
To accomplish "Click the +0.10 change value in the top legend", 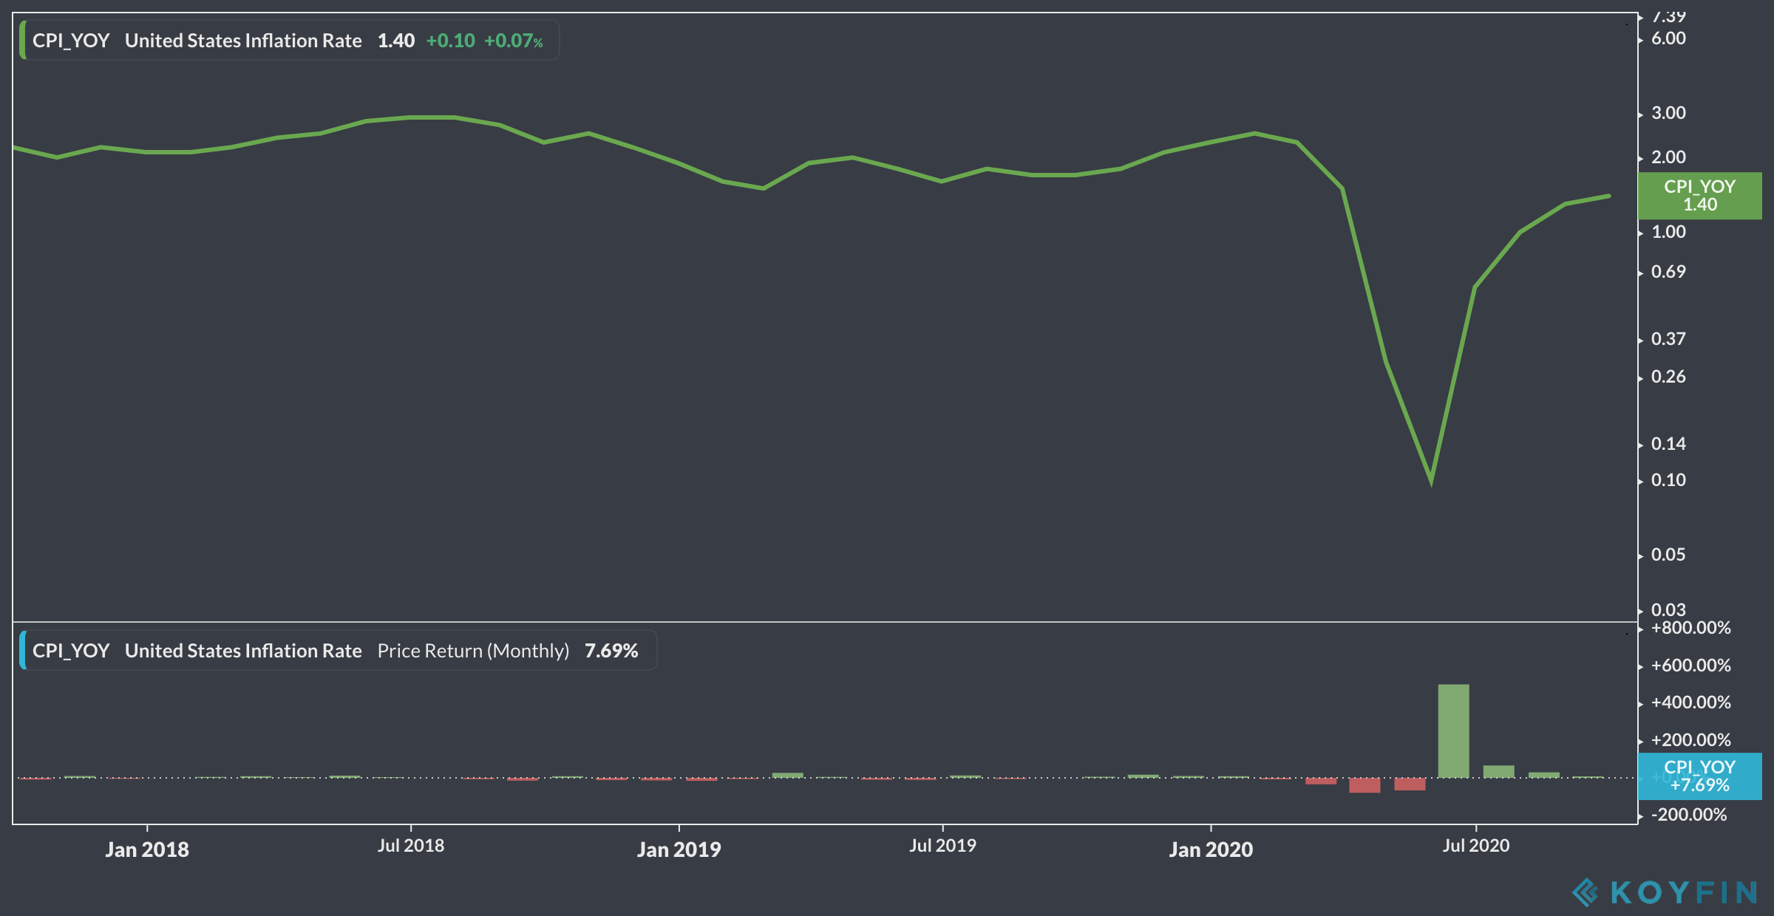I will (450, 41).
